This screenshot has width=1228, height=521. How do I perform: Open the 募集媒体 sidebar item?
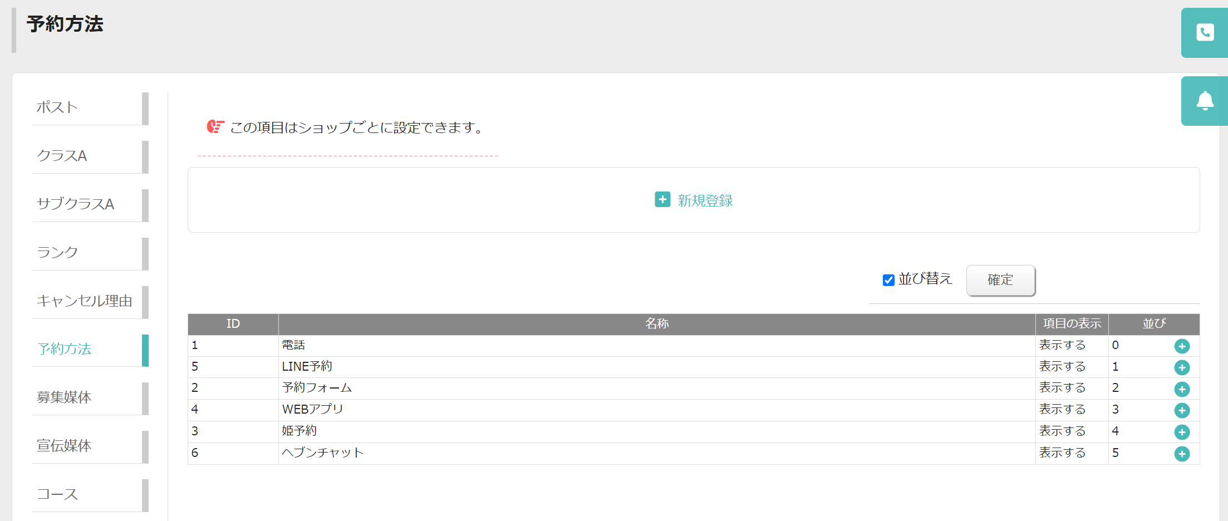coord(90,399)
